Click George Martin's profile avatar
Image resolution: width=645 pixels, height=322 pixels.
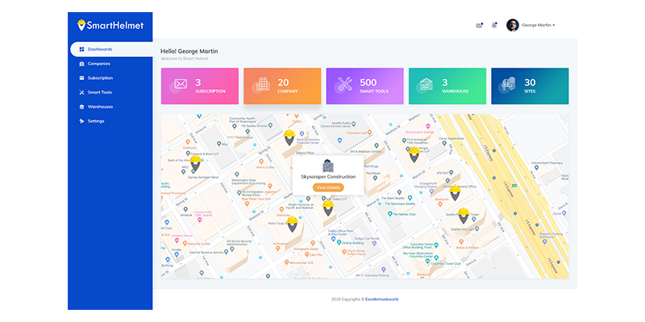point(513,25)
